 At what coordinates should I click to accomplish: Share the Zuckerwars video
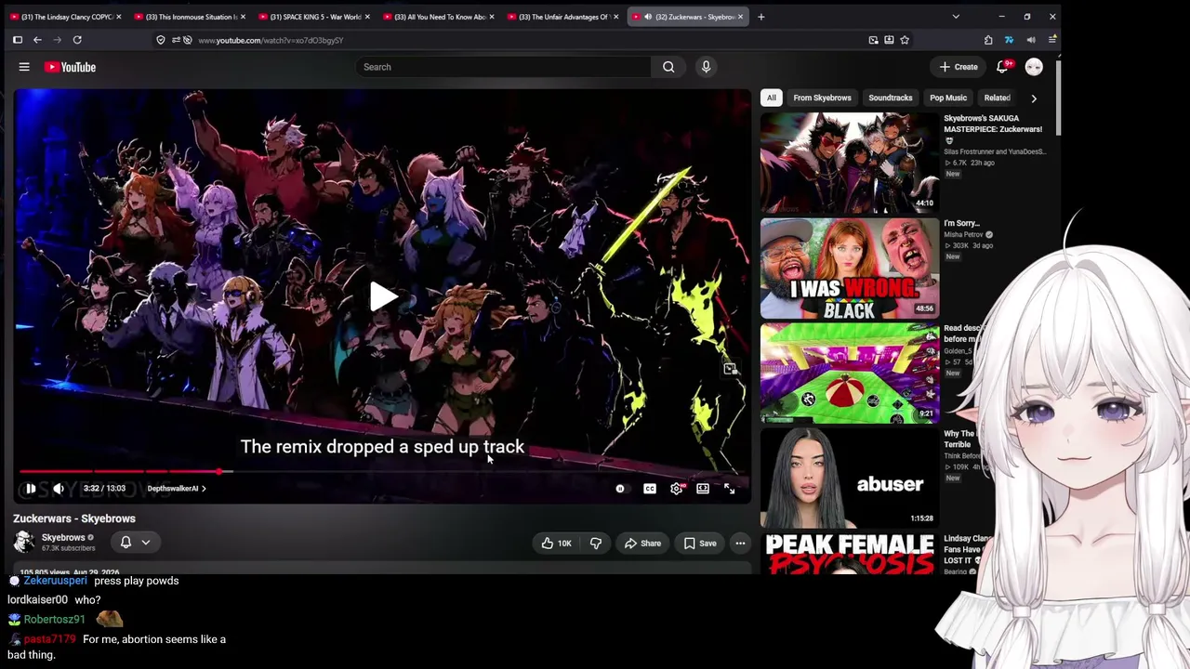point(642,544)
